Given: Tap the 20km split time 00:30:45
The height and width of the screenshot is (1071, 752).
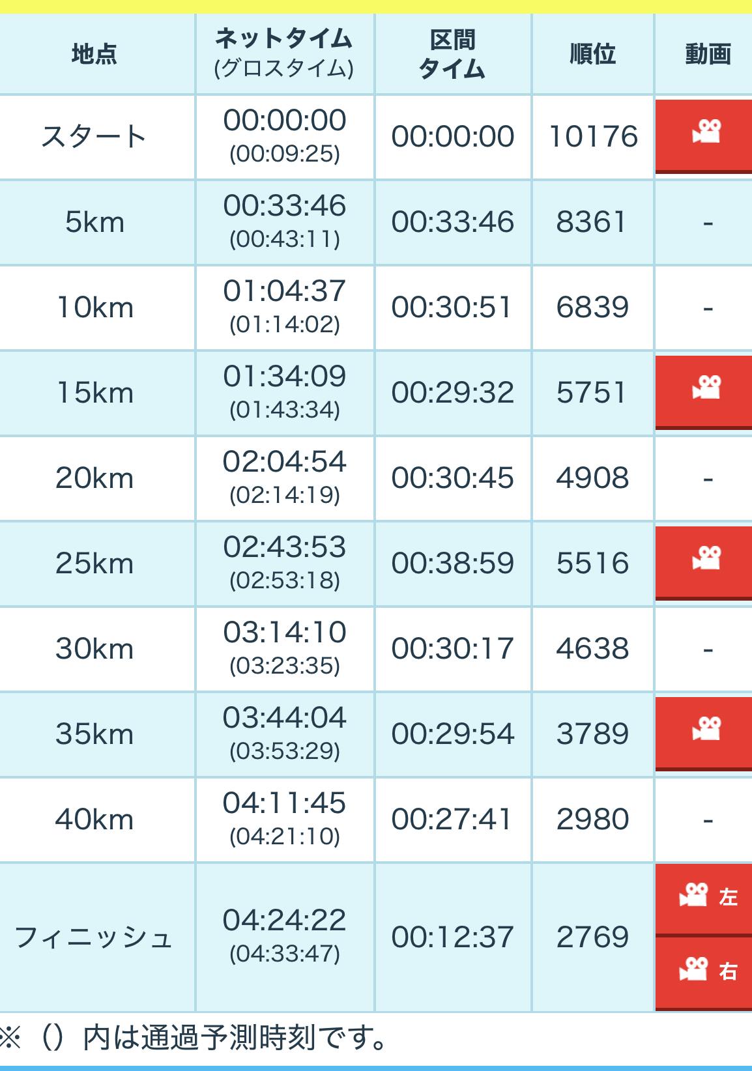Looking at the screenshot, I should (x=452, y=478).
